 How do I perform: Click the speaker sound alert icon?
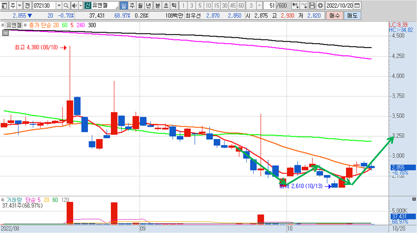(x=74, y=5)
